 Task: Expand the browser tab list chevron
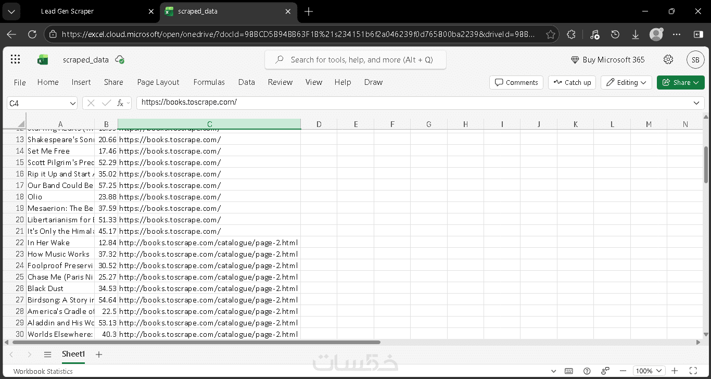click(x=11, y=11)
